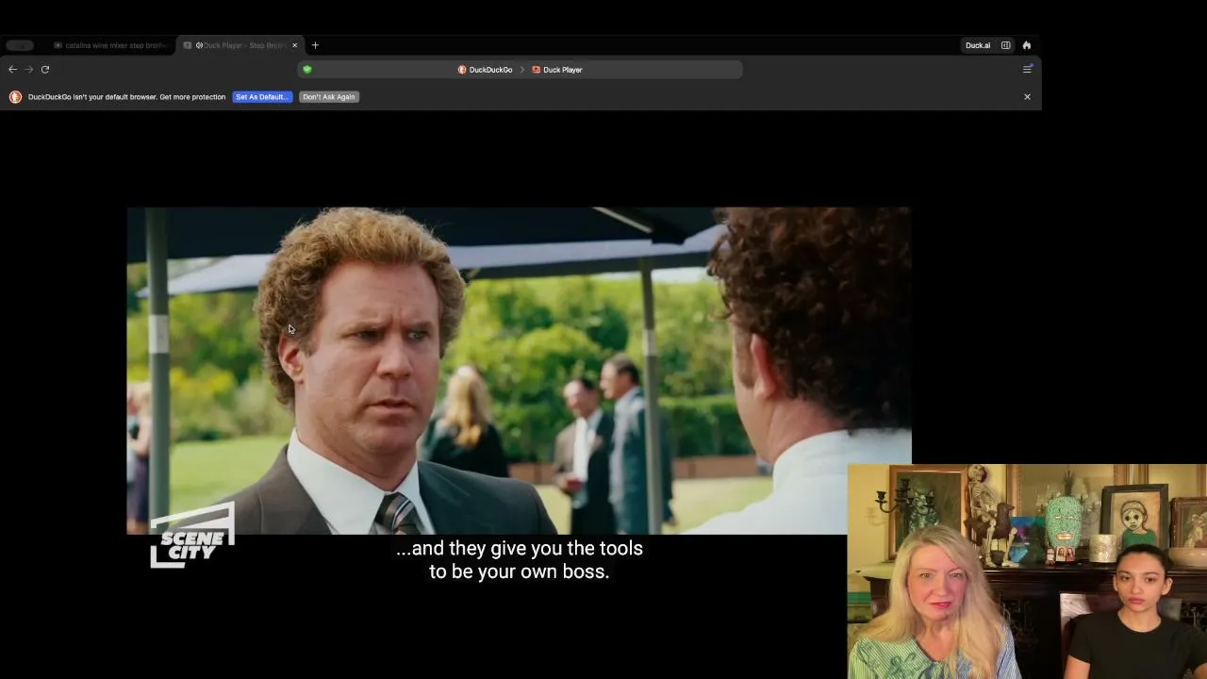The image size is (1207, 679).
Task: Go forward to the next page
Action: click(x=29, y=69)
